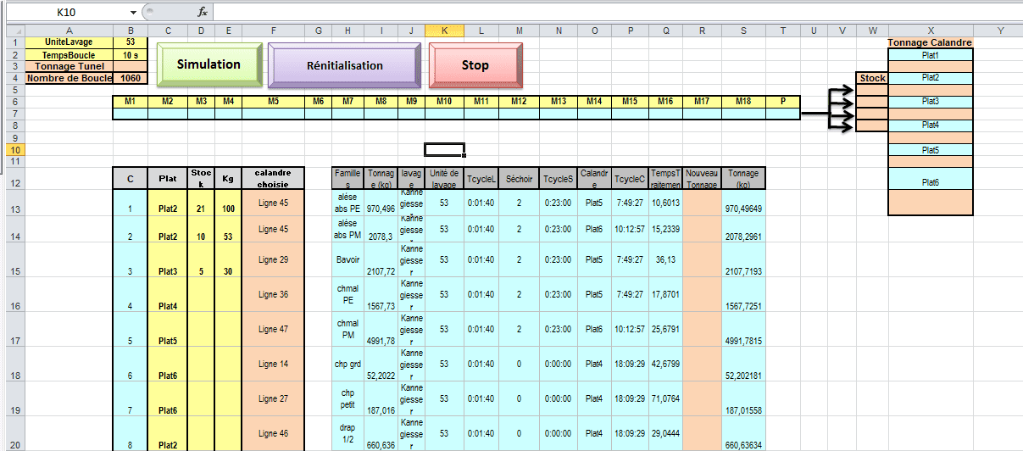
Task: Click the M1 cell in yellow header row
Action: [130, 102]
